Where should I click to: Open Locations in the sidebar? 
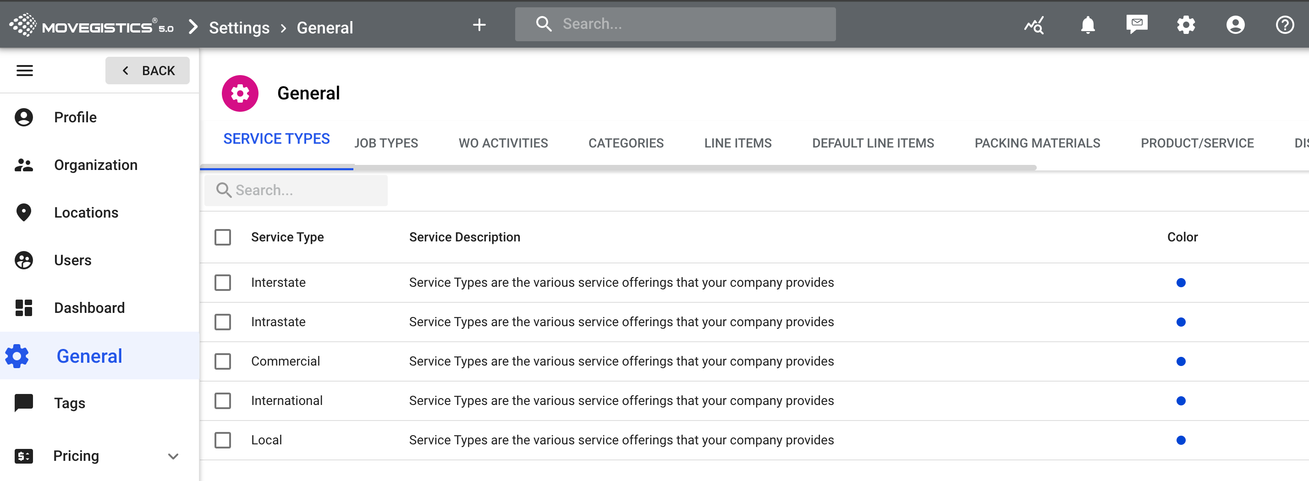(86, 212)
